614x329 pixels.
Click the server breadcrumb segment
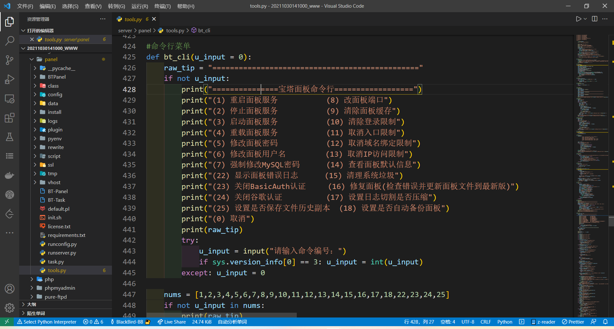125,30
